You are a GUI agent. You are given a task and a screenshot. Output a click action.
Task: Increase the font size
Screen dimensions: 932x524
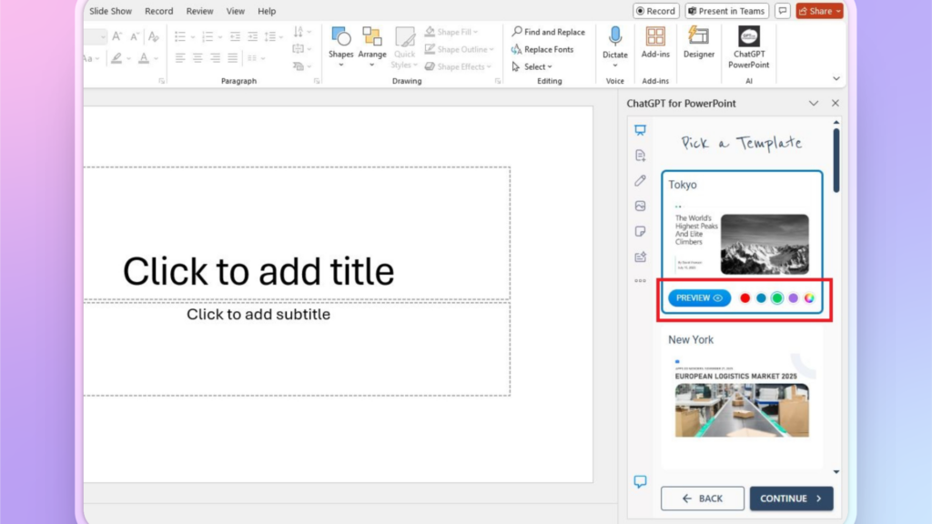tap(117, 36)
